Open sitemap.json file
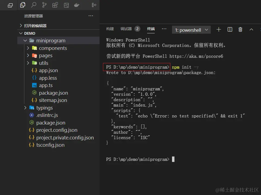 coord(53,100)
